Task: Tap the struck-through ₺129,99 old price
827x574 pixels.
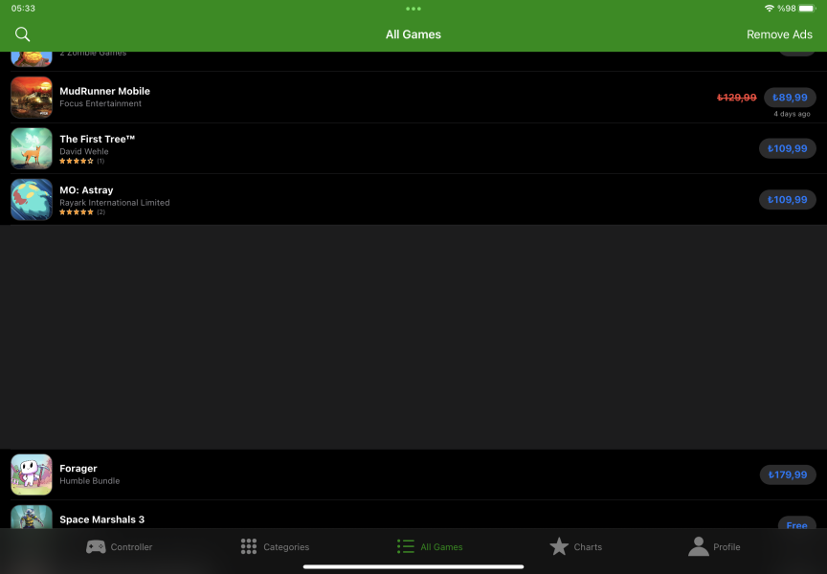Action: tap(737, 98)
